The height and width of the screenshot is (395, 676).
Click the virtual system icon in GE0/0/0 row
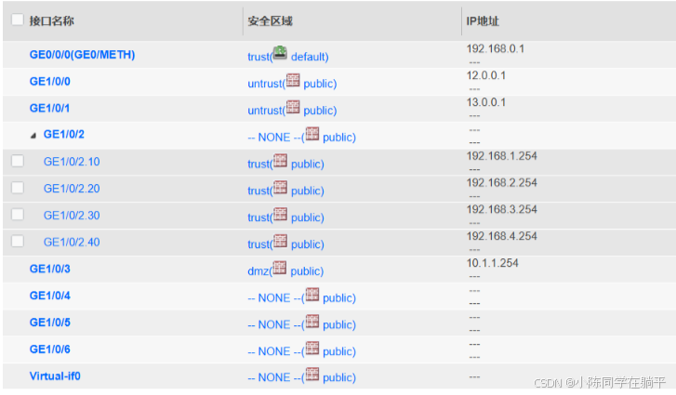(x=280, y=53)
